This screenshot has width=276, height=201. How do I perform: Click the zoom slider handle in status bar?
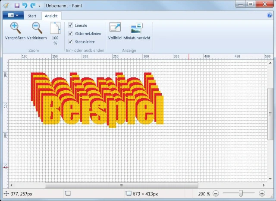pos(241,194)
